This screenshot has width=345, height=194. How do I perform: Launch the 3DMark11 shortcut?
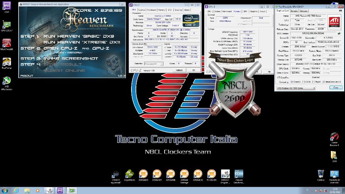(x=198, y=175)
